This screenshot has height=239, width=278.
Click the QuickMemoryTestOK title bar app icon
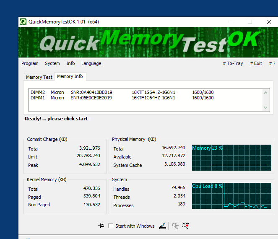[23, 22]
